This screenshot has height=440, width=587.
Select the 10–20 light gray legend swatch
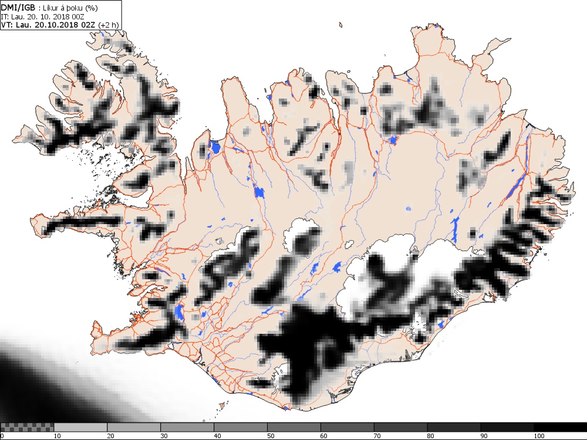point(80,427)
